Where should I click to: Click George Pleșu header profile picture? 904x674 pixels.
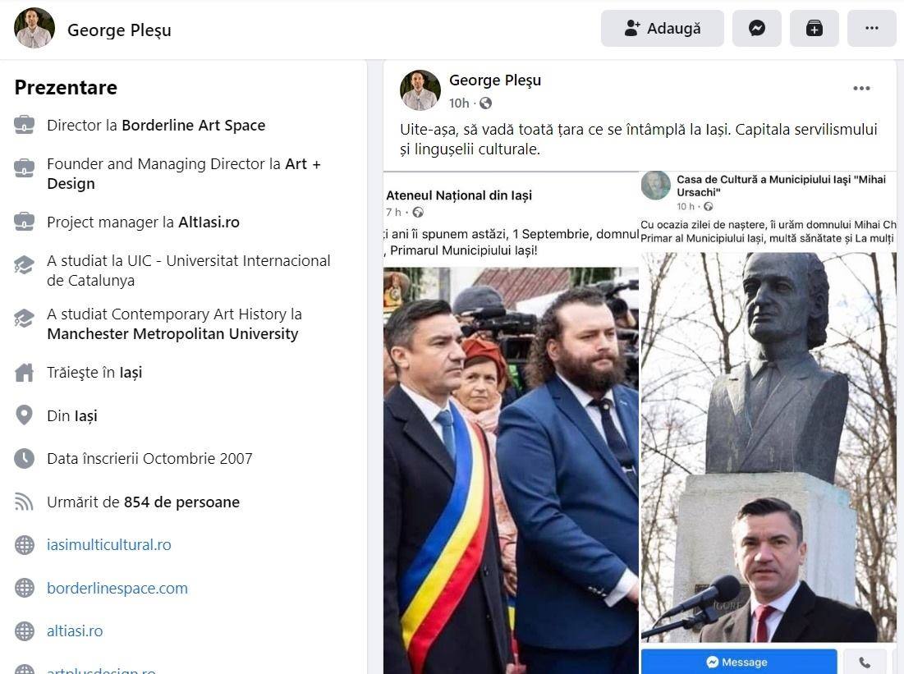tap(34, 28)
